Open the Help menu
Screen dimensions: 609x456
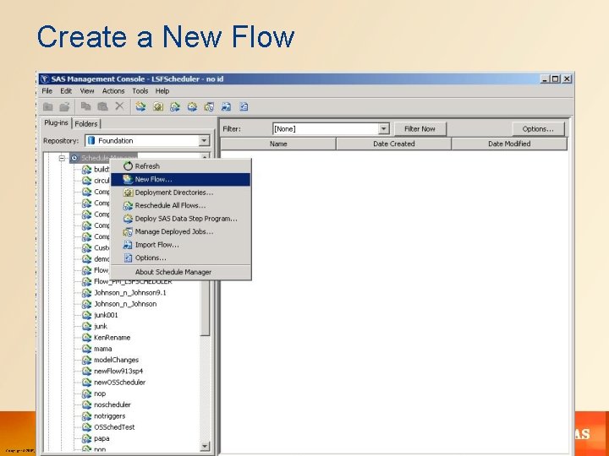click(x=162, y=91)
